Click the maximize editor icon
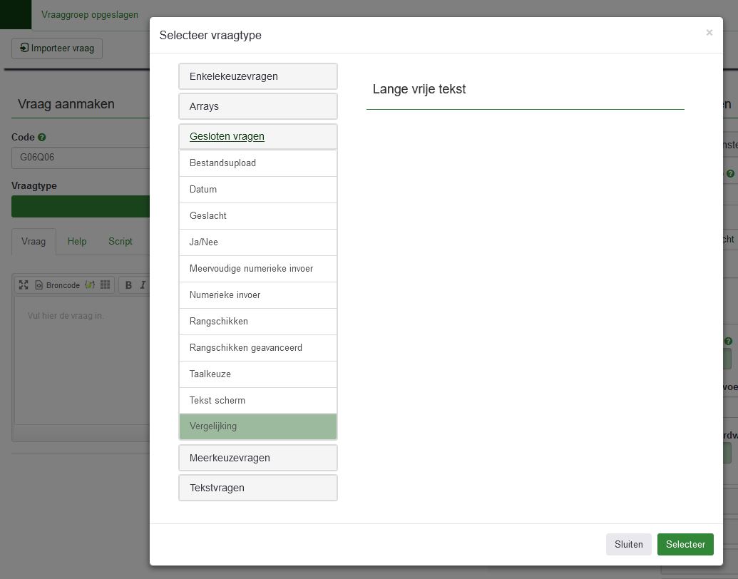This screenshot has height=579, width=738. pyautogui.click(x=24, y=285)
